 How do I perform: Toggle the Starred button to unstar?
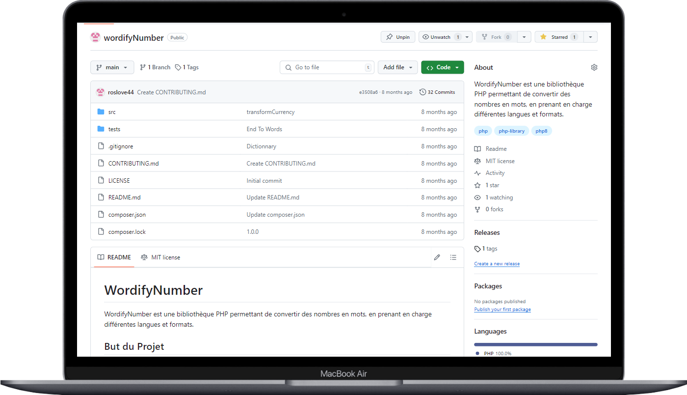(x=559, y=37)
